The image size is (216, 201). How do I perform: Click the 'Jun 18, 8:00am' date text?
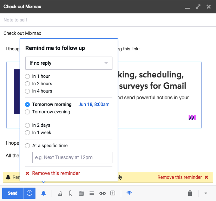(94, 105)
